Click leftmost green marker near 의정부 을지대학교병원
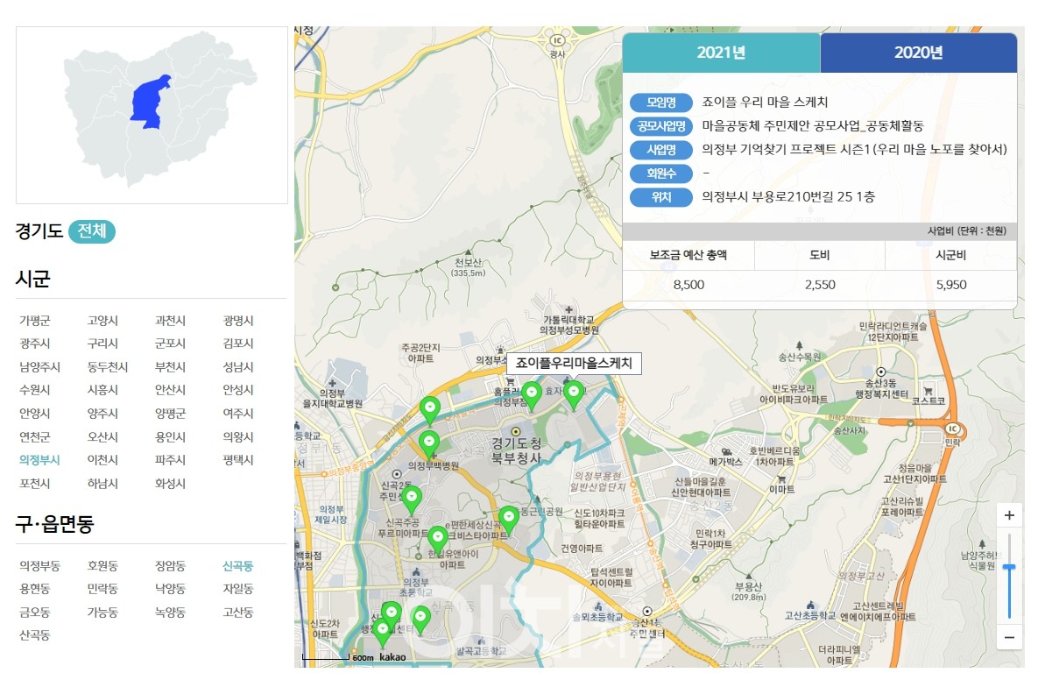The width and height of the screenshot is (1038, 680). (430, 407)
